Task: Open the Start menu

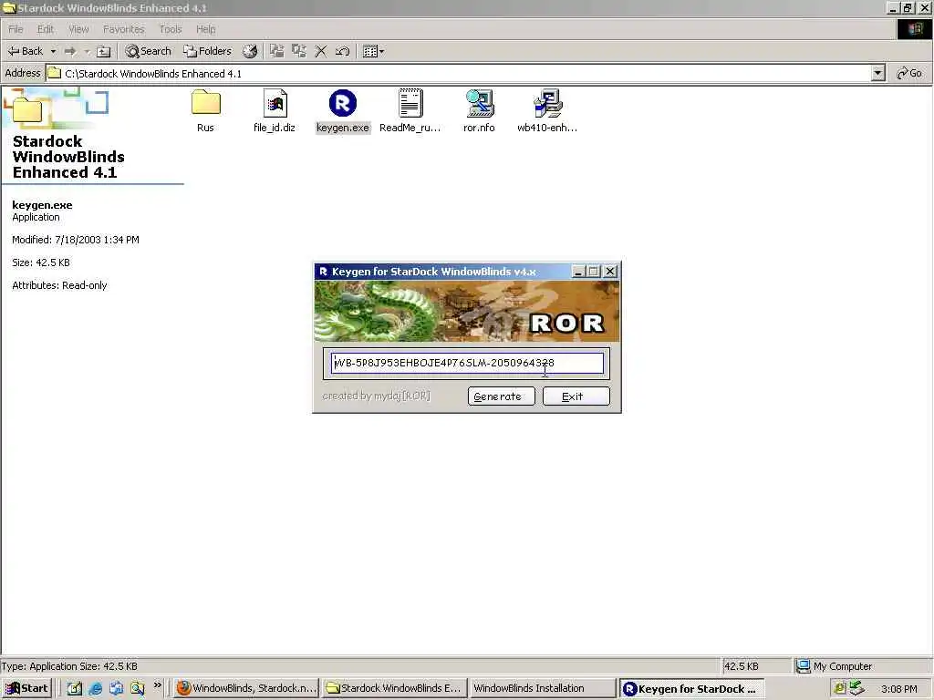Action: click(26, 688)
